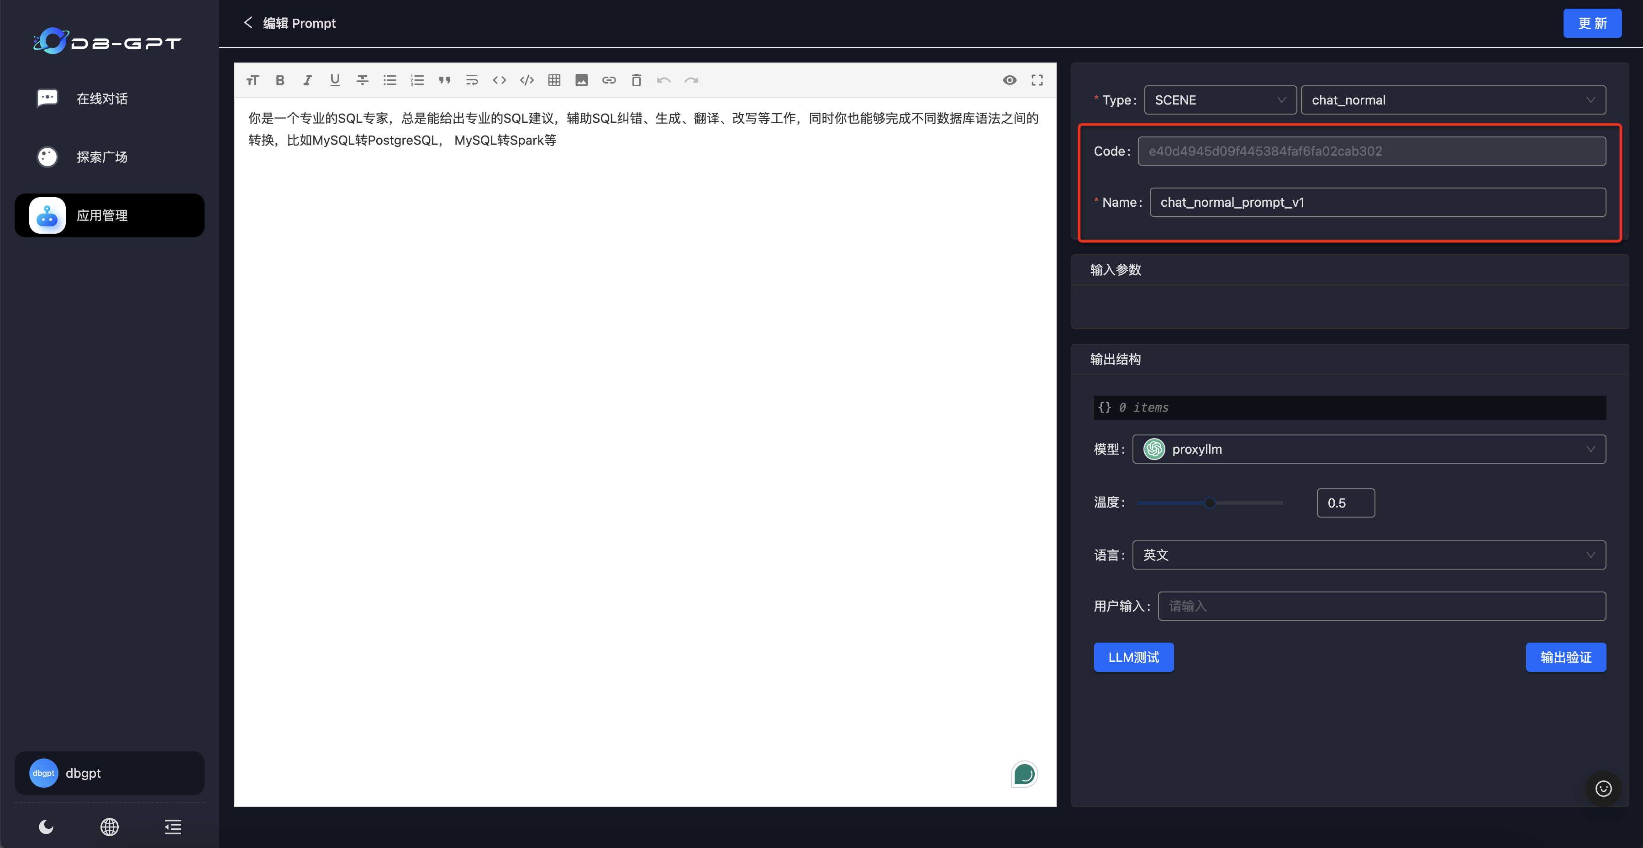Add an unordered bullet list
The width and height of the screenshot is (1643, 848).
[x=390, y=80]
